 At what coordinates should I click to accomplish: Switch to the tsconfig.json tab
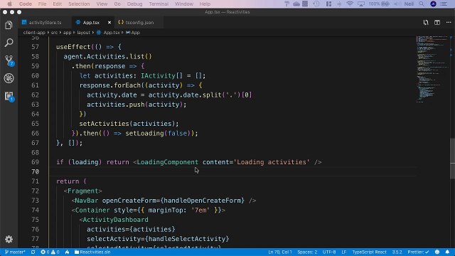coord(139,22)
